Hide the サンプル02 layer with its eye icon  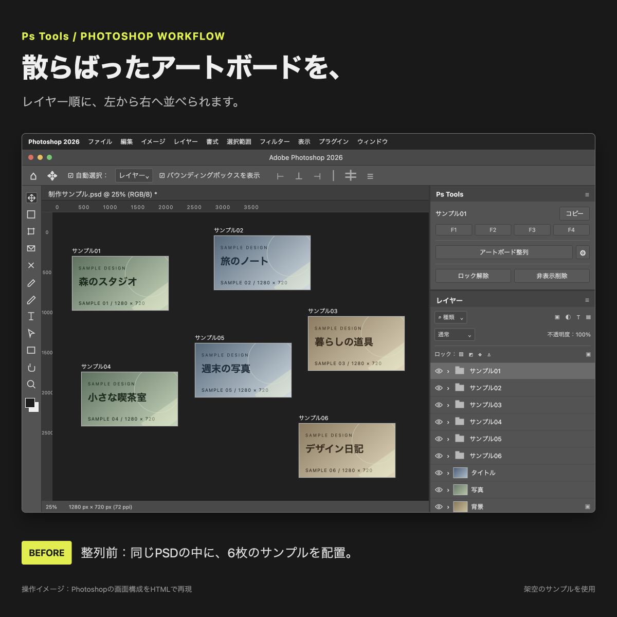pyautogui.click(x=439, y=388)
